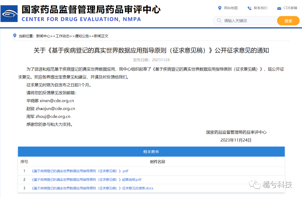Image resolution: width=302 pixels, height=198 pixels.
Task: Click row number 1 in attachments table
Action: [x=24, y=171]
